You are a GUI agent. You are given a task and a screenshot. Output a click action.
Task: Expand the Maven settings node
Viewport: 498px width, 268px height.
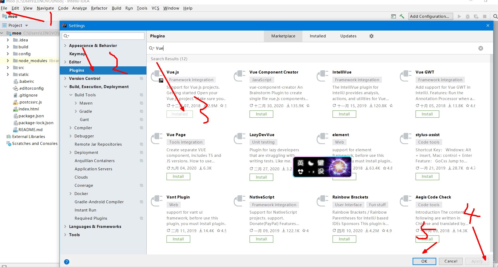tap(76, 103)
